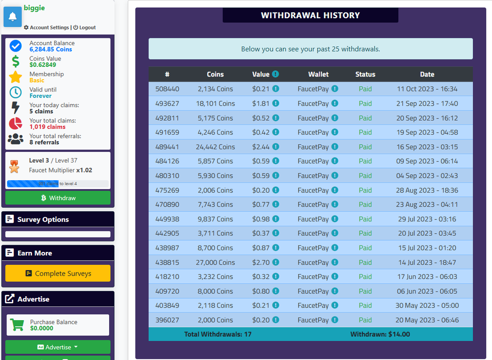Screen dimensions: 492x360
Task: Click the green dollar Coins Value icon
Action: tap(16, 61)
